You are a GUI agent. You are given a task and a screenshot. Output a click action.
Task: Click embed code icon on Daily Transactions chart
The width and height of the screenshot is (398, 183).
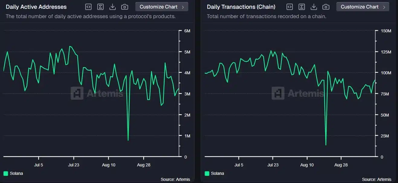tap(290, 7)
